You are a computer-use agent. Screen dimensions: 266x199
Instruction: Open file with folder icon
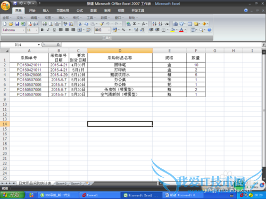click(x=11, y=24)
